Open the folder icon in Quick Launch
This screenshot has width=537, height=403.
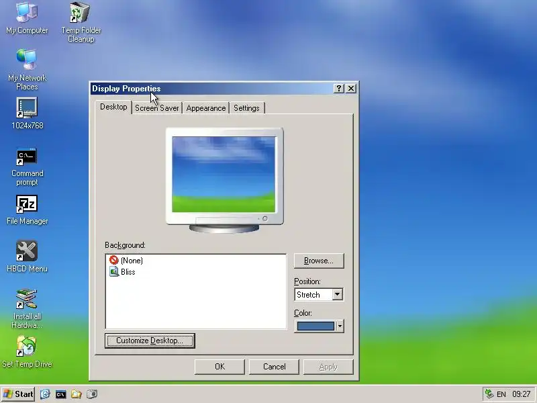point(77,394)
